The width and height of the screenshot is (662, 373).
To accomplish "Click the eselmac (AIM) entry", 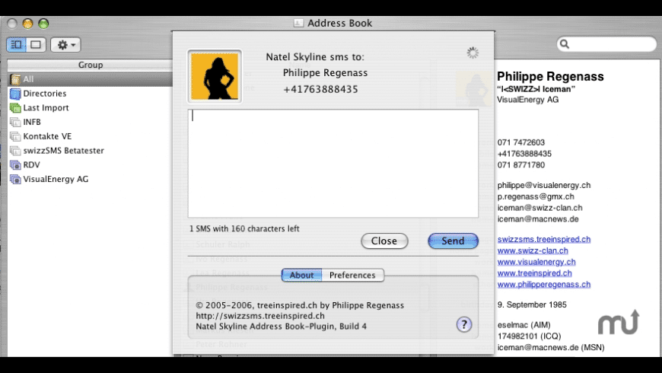I will point(524,325).
